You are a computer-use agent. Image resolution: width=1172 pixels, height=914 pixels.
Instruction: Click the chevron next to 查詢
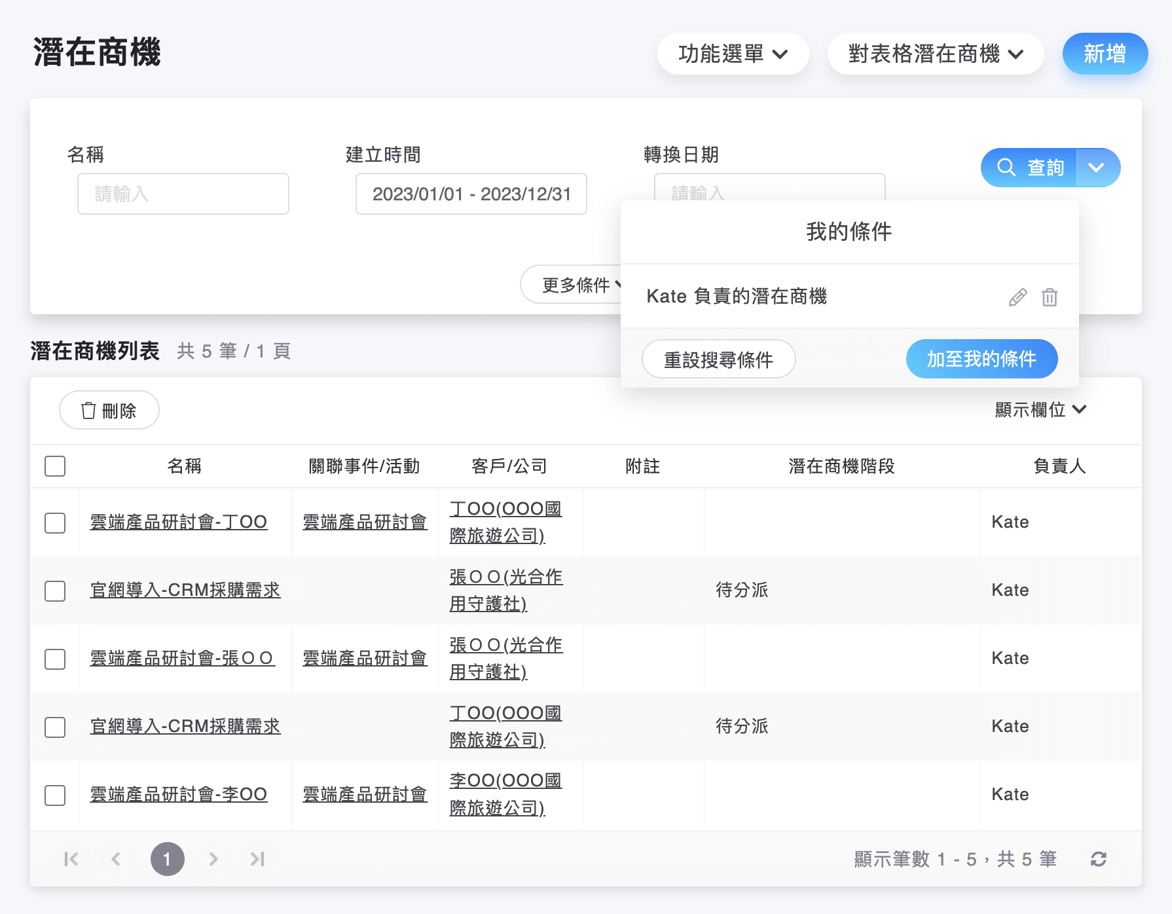pos(1097,167)
